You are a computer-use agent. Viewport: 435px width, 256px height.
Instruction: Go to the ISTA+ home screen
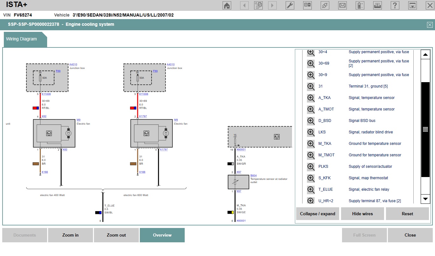click(227, 5)
